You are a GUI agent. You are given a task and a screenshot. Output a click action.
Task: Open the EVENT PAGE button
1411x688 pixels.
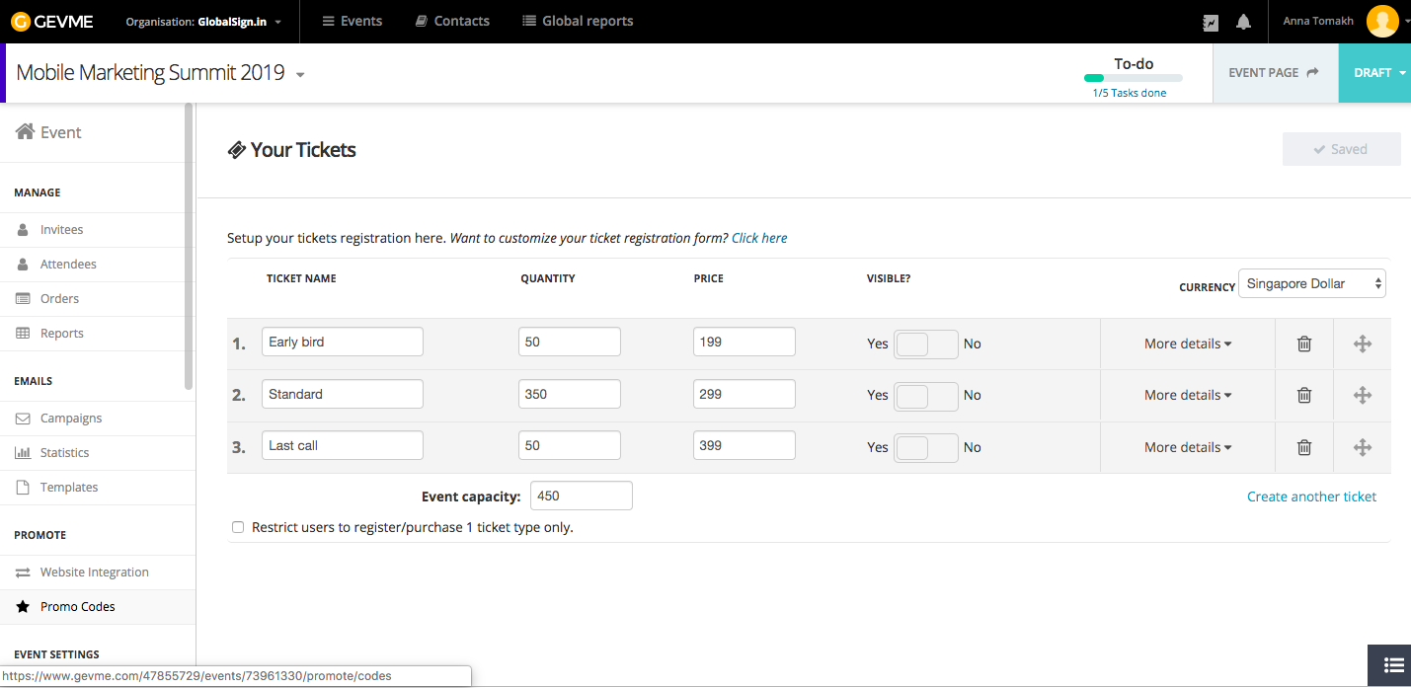1274,73
